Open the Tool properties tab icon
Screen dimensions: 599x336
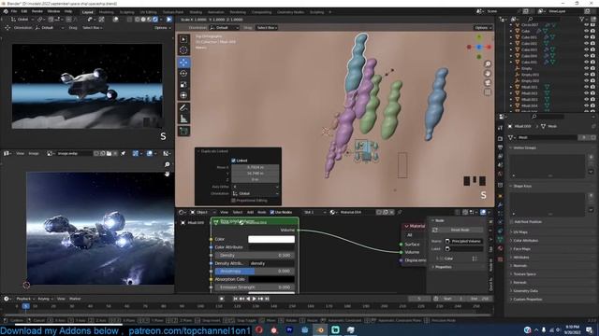pyautogui.click(x=500, y=128)
